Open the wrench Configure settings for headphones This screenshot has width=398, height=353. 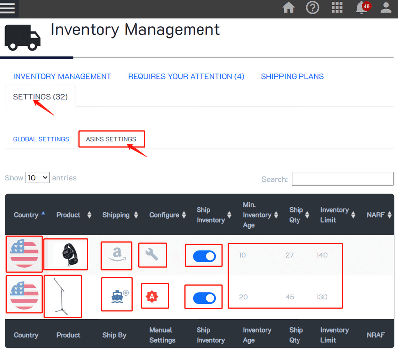[152, 254]
